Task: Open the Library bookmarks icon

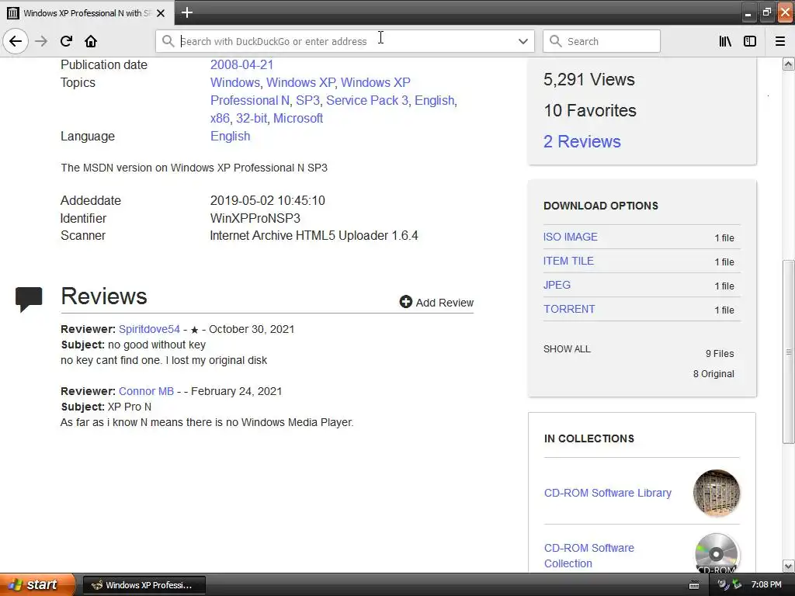Action: point(725,41)
